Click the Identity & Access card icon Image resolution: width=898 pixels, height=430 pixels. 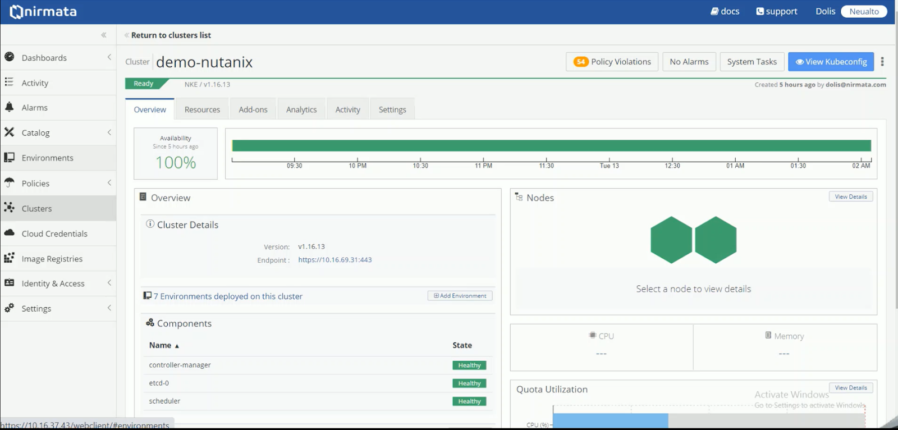pyautogui.click(x=10, y=283)
